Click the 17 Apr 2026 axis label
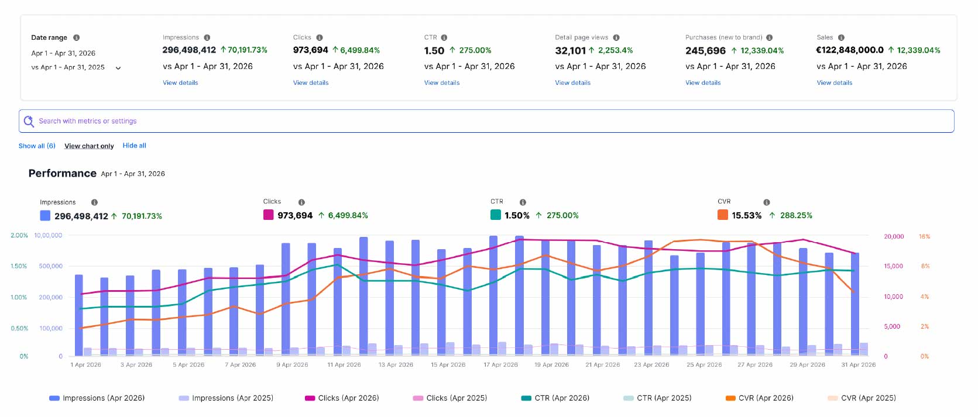The width and height of the screenshot is (978, 417). [501, 365]
